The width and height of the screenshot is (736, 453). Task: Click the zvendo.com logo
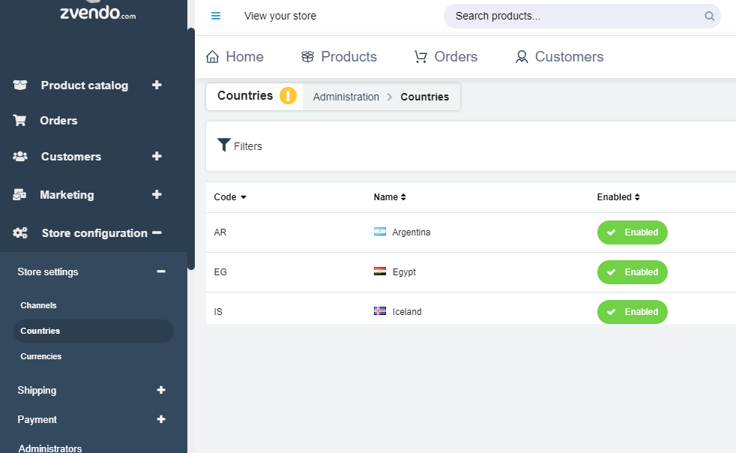[x=97, y=11]
